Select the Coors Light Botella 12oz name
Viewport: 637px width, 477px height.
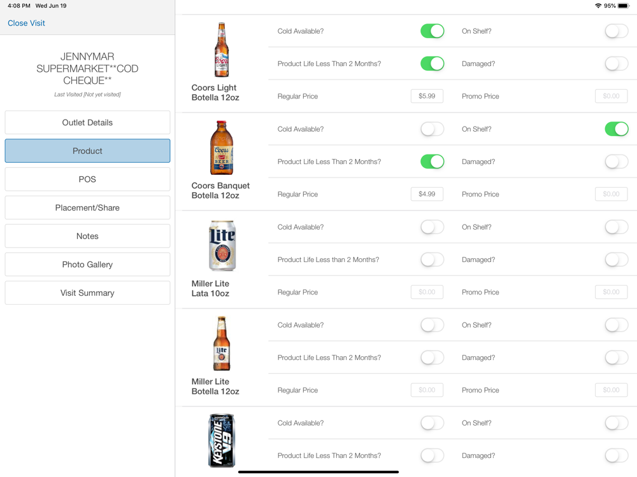tap(215, 92)
